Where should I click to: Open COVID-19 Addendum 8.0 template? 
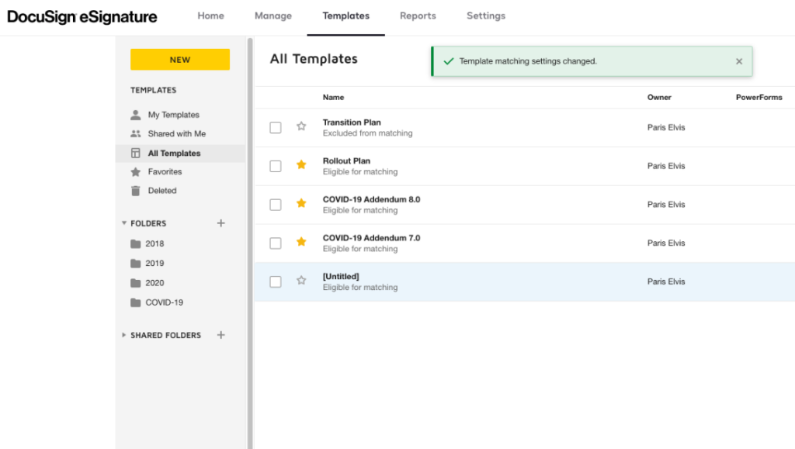pos(371,199)
